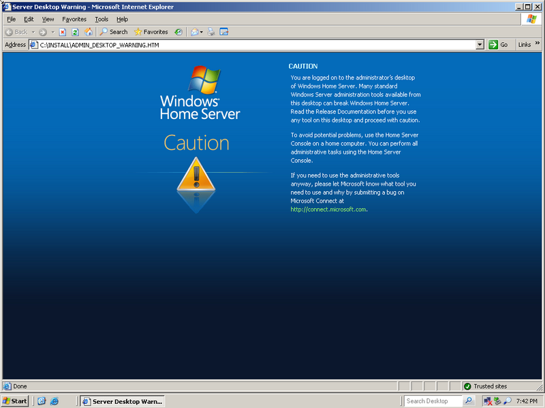545x408 pixels.
Task: Follow the http://connect.microsoft.com link
Action: [328, 209]
